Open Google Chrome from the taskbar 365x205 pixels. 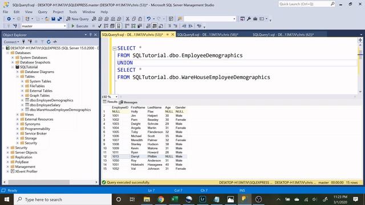point(161,199)
